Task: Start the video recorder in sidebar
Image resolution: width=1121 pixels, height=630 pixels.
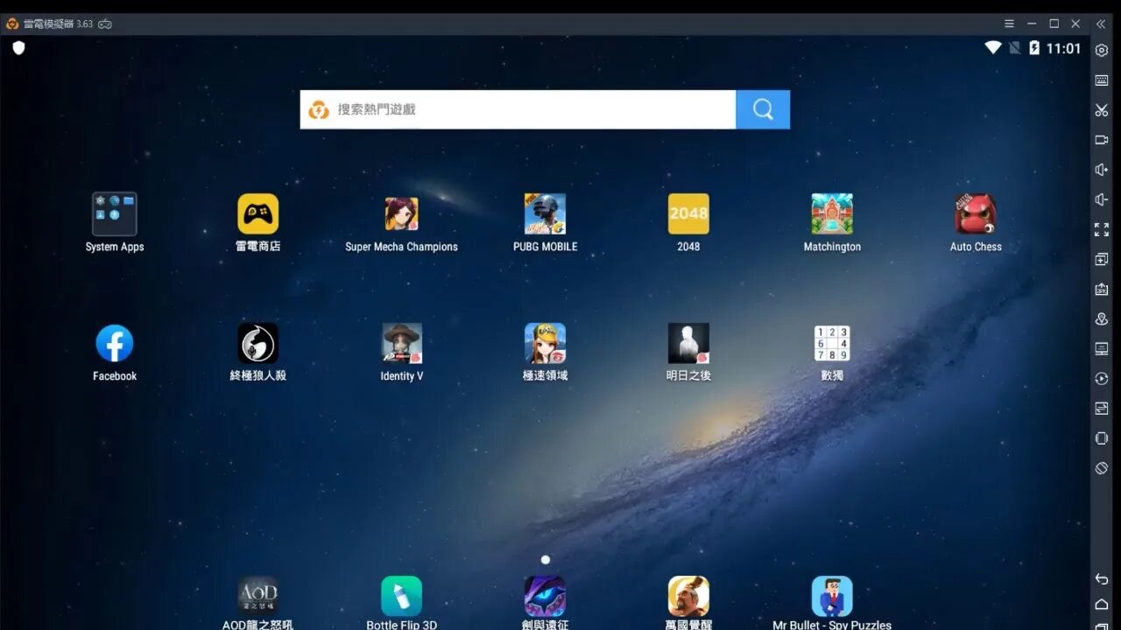Action: (1102, 140)
